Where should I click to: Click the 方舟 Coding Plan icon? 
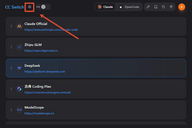19,89
